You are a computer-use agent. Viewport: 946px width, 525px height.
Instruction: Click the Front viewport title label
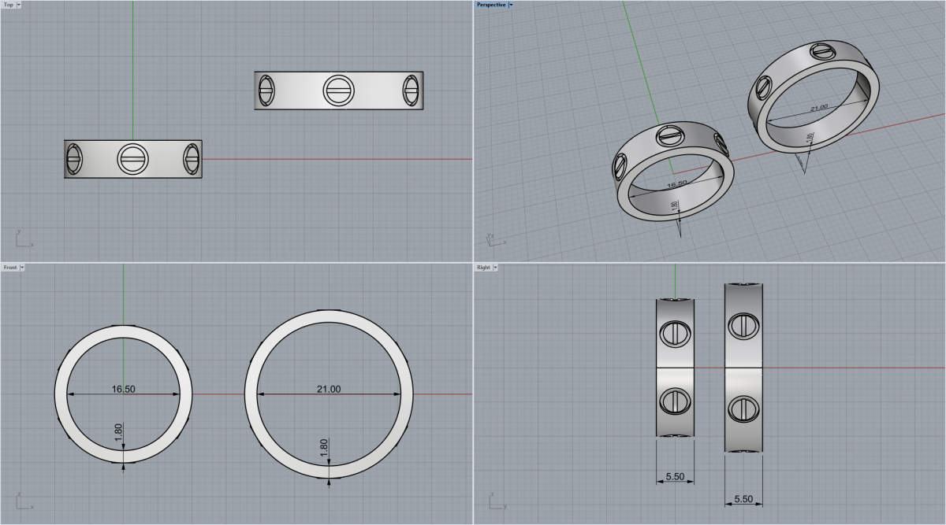9,268
